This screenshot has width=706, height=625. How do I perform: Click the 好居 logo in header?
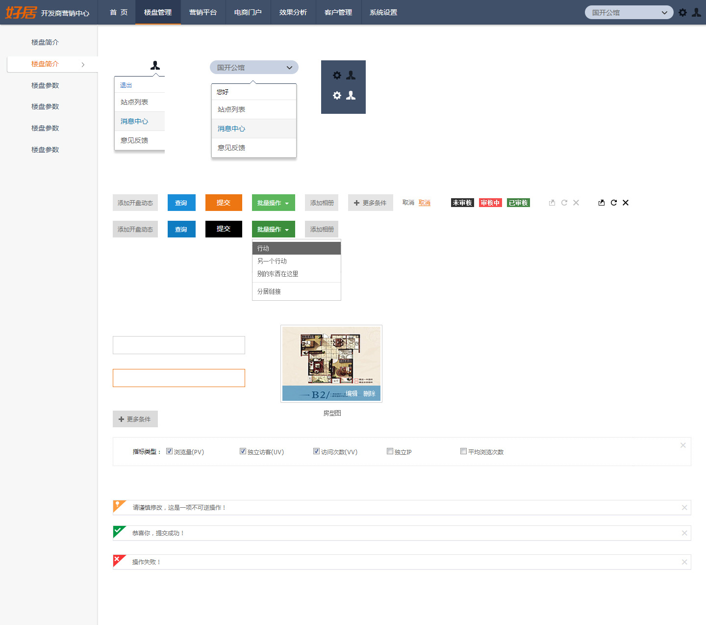coord(21,12)
